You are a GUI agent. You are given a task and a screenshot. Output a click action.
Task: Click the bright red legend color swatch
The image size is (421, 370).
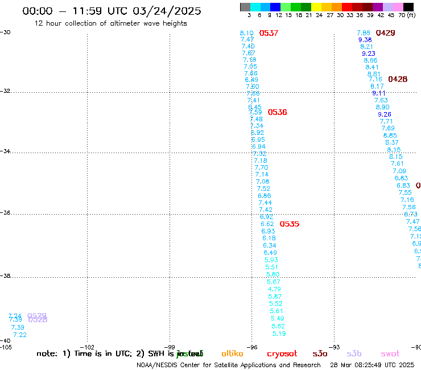347,7
